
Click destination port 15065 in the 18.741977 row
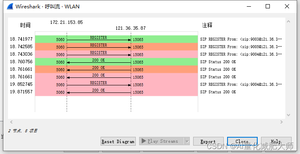(138, 40)
